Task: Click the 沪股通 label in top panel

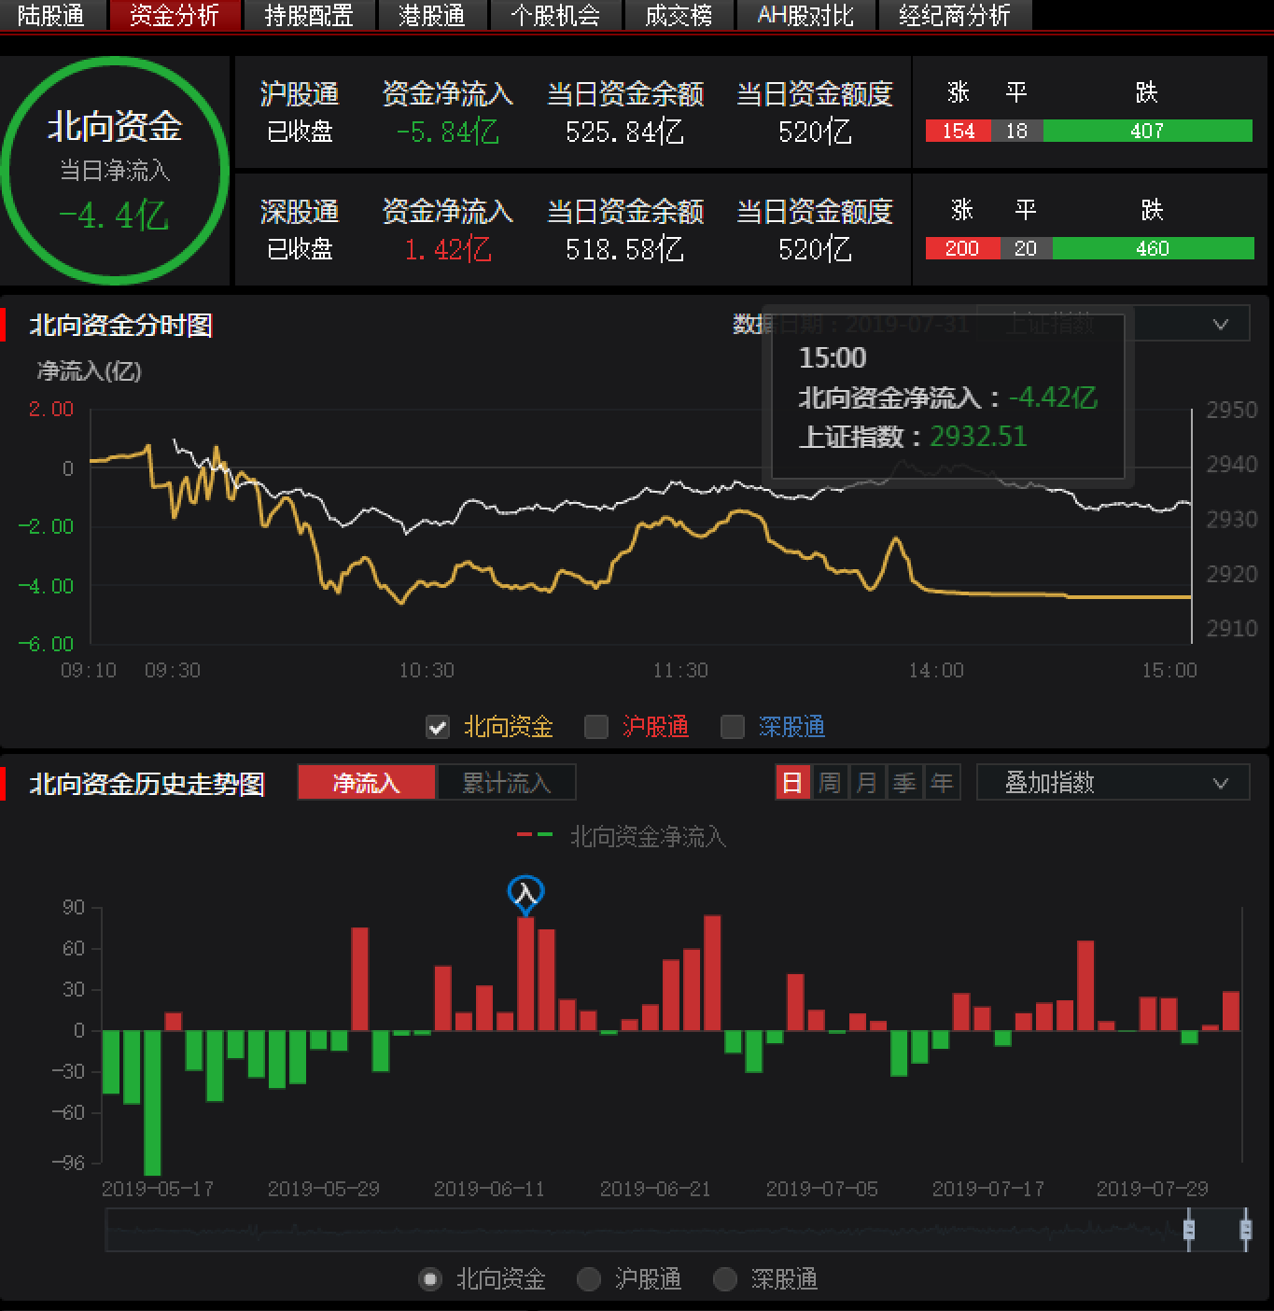Action: click(x=300, y=94)
